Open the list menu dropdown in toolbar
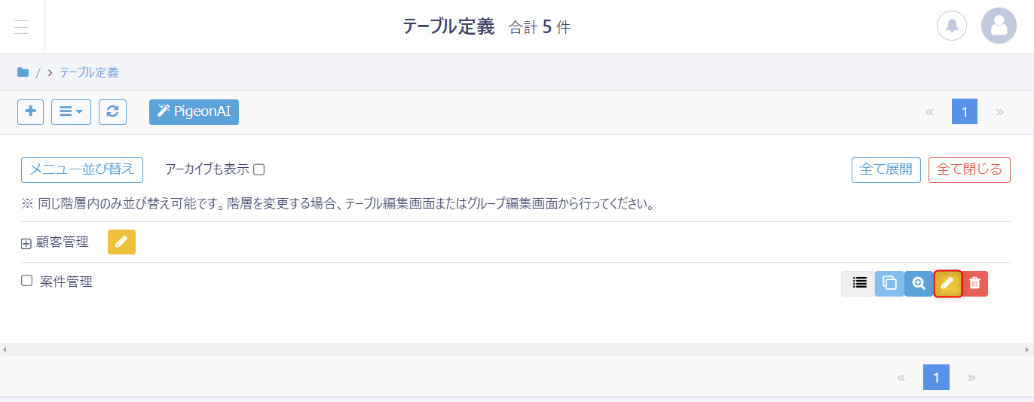 pyautogui.click(x=71, y=111)
